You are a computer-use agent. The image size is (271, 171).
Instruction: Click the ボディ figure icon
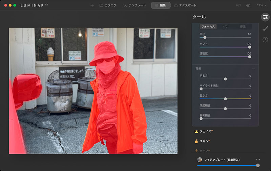196,151
